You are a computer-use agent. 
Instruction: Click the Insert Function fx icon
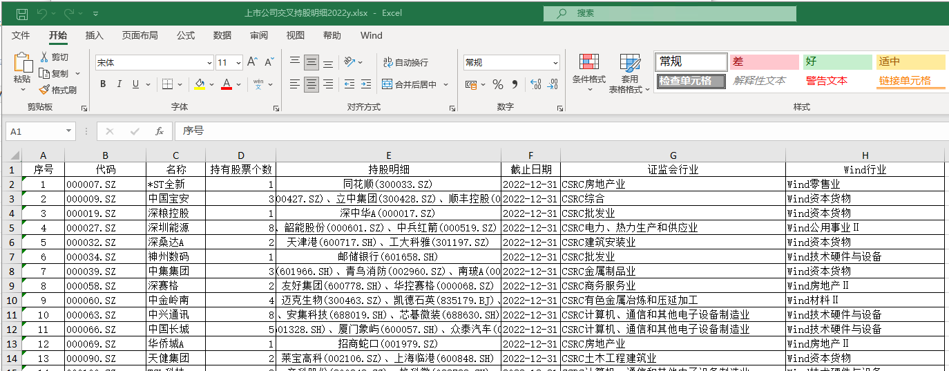pyautogui.click(x=159, y=131)
